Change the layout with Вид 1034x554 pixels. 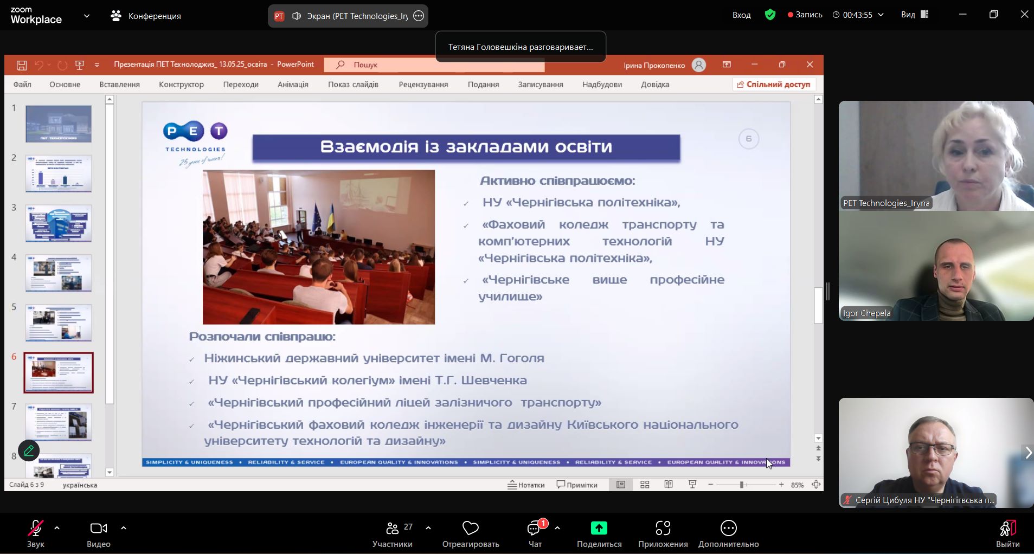click(x=915, y=15)
